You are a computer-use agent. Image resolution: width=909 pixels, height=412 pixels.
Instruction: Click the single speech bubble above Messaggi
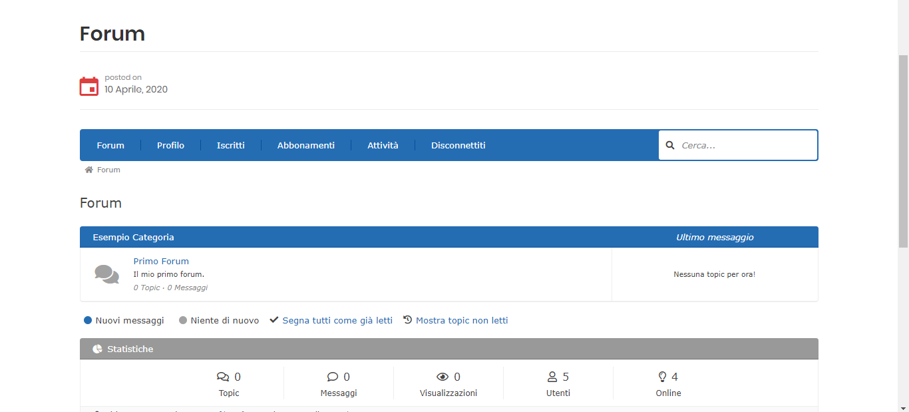pyautogui.click(x=333, y=377)
